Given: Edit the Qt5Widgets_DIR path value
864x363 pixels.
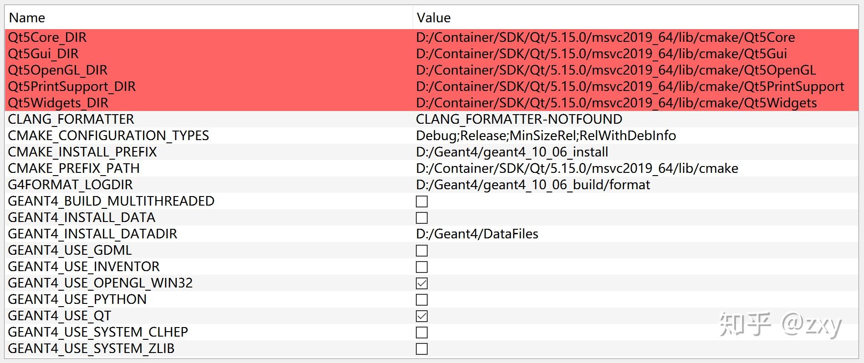Looking at the screenshot, I should [x=616, y=103].
